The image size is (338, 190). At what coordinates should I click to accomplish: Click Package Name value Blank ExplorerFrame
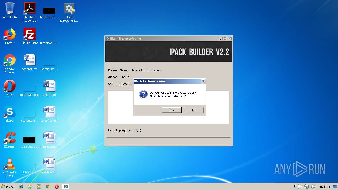(x=147, y=70)
